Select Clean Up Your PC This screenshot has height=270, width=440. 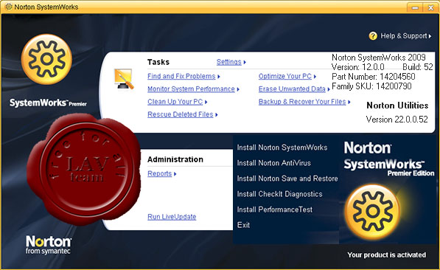coord(175,102)
